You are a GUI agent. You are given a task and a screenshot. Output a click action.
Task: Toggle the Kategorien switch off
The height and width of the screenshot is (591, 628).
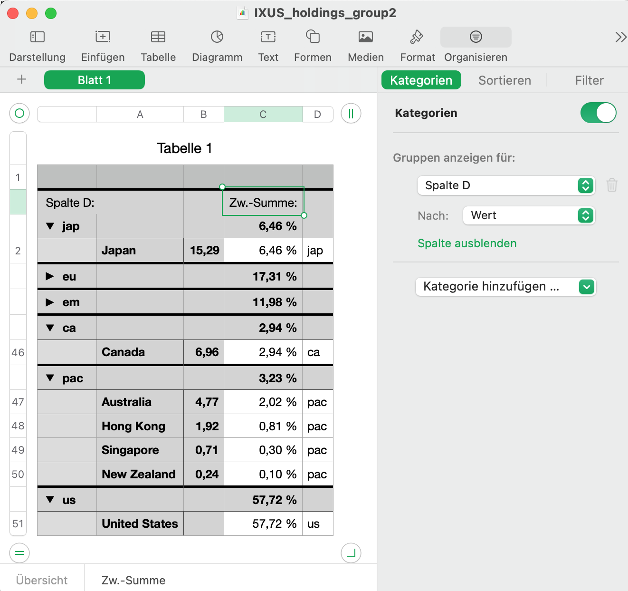point(598,113)
